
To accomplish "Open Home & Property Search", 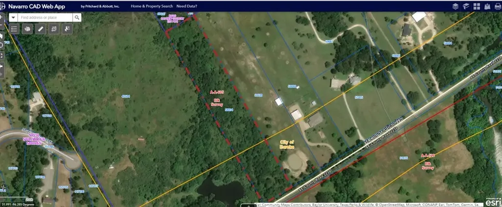I will (x=152, y=6).
